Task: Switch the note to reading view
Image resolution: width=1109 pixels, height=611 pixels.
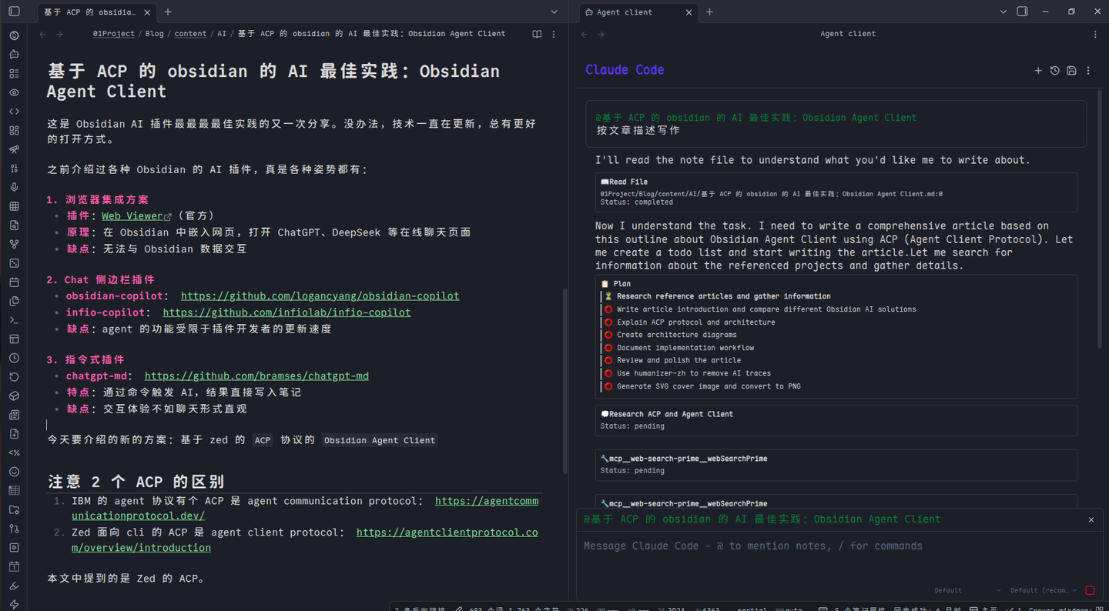Action: [x=537, y=34]
